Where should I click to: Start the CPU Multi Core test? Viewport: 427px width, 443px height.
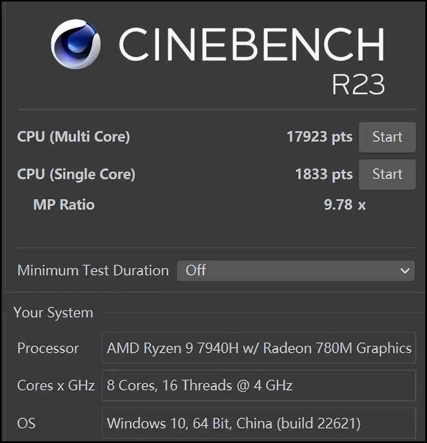pos(387,137)
